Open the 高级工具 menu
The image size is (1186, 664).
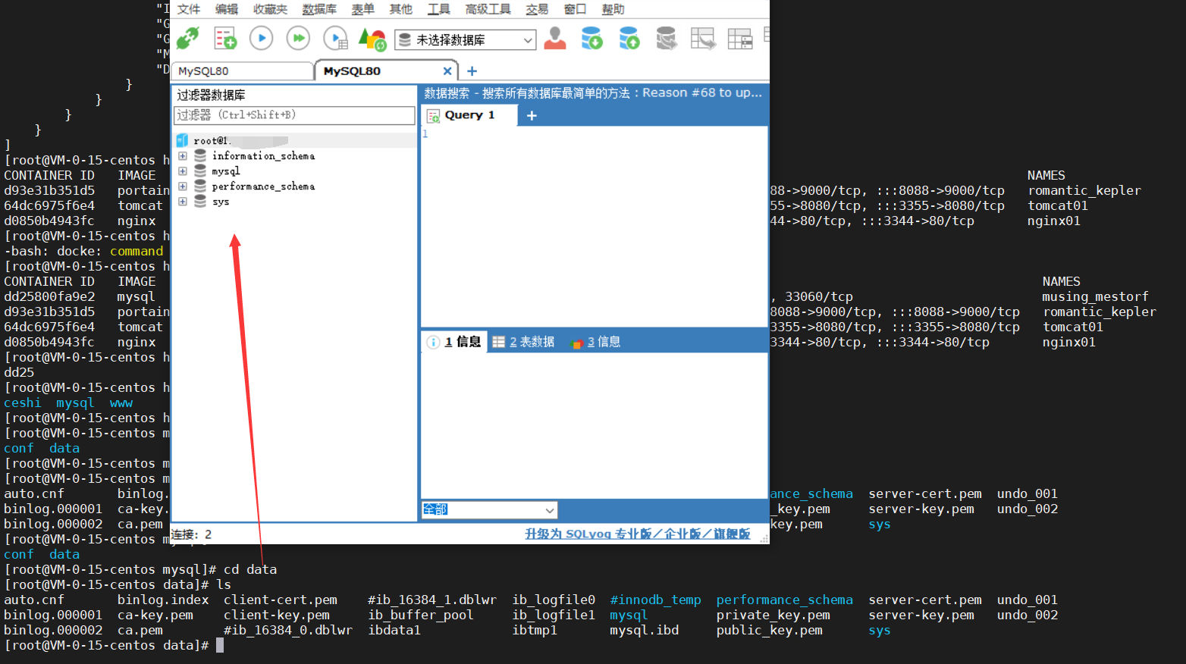[x=488, y=9]
